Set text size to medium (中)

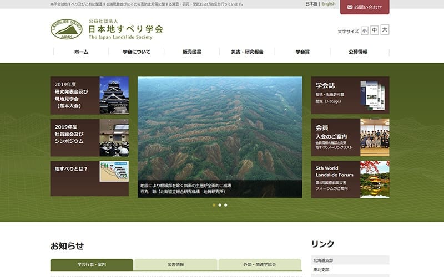coord(374,30)
